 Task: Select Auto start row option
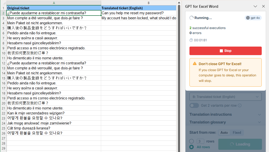point(224,132)
